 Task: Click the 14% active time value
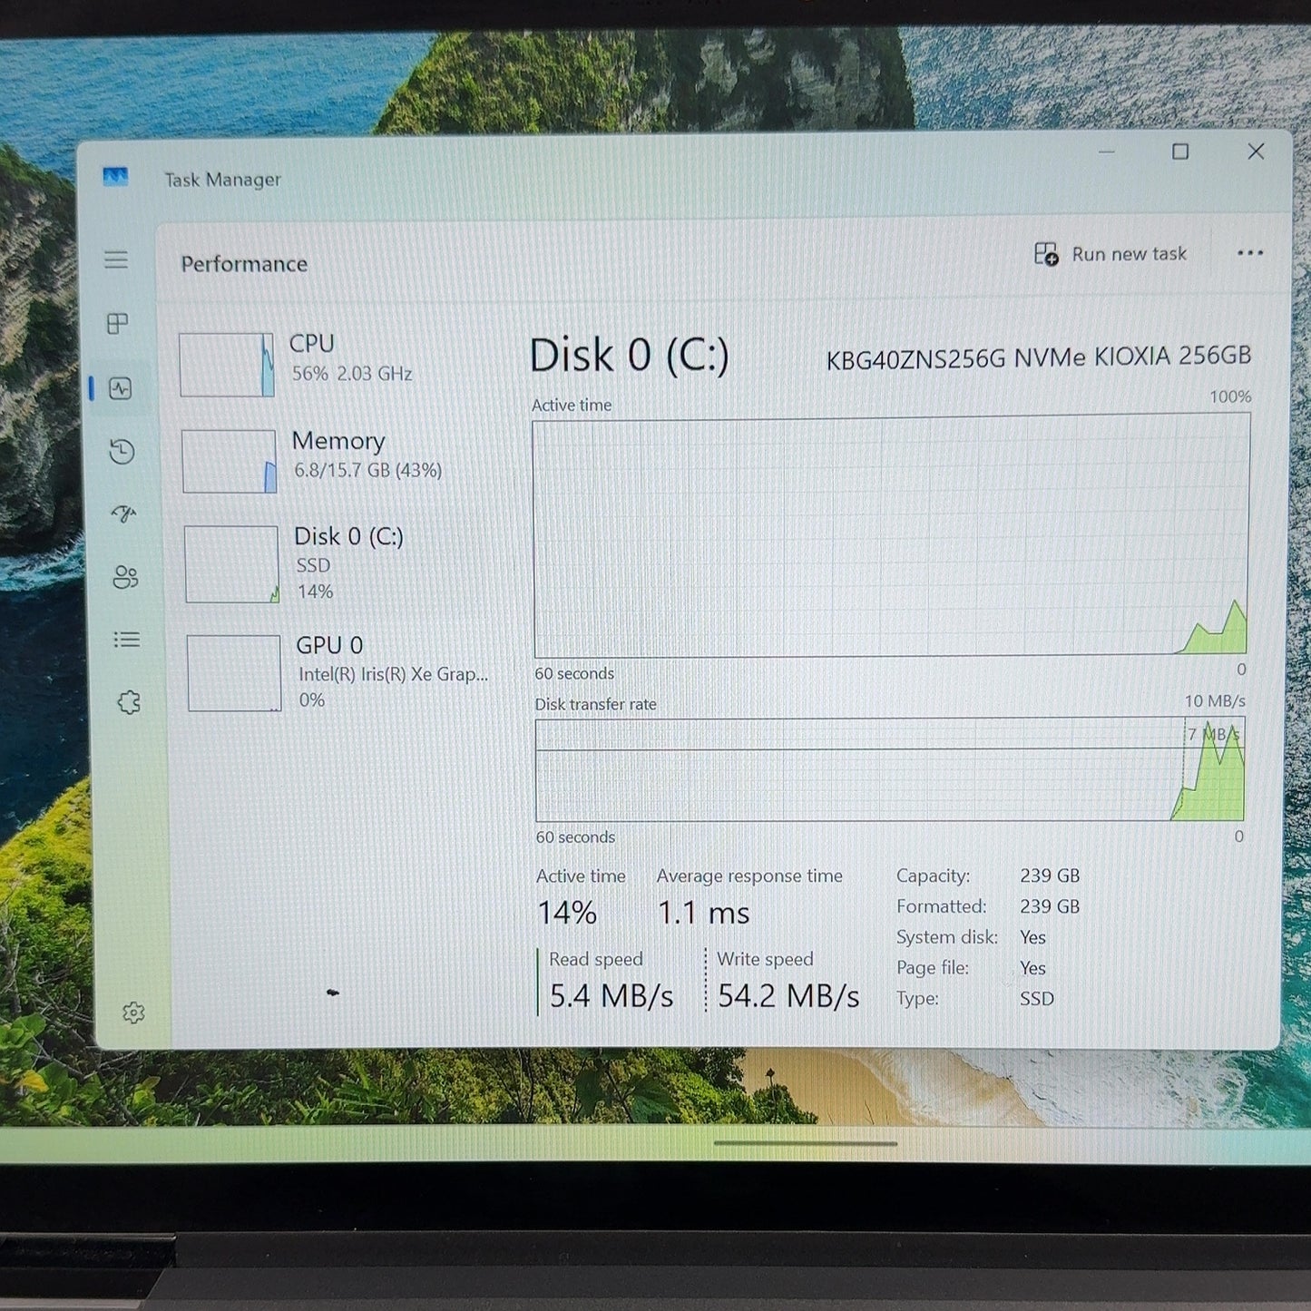(567, 913)
